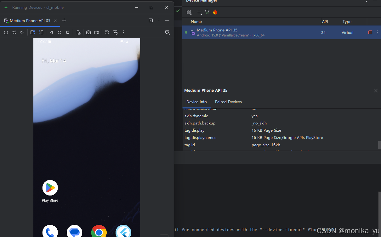
Task: Switch to the Paired Devices tab
Action: pyautogui.click(x=228, y=102)
